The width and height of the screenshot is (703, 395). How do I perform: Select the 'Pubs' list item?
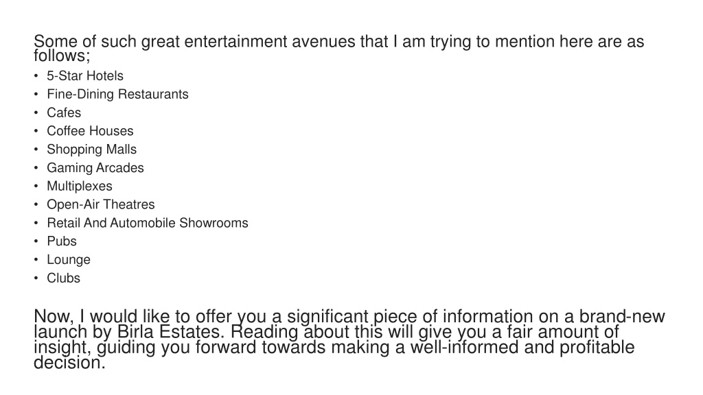[62, 241]
